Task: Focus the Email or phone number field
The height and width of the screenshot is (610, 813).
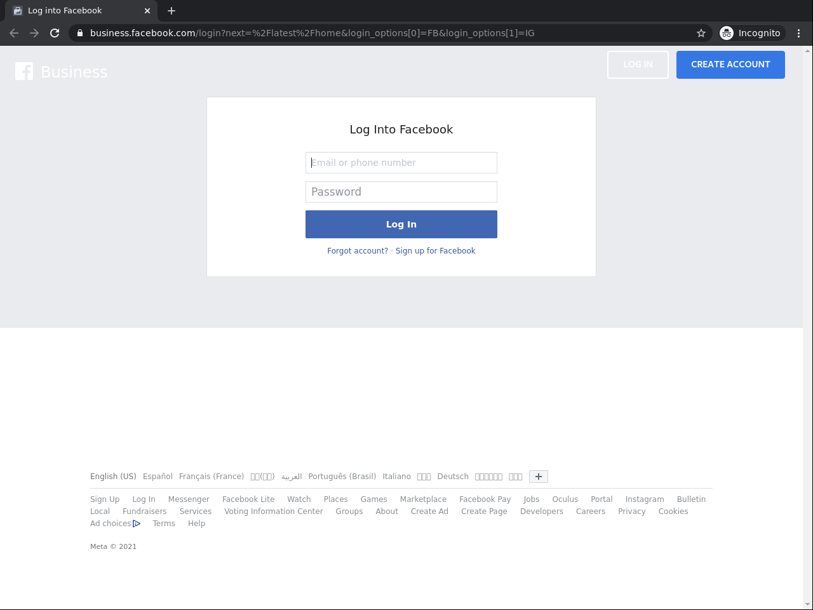Action: pyautogui.click(x=401, y=163)
